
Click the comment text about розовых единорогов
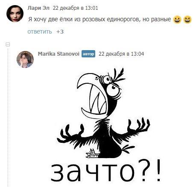99,19
